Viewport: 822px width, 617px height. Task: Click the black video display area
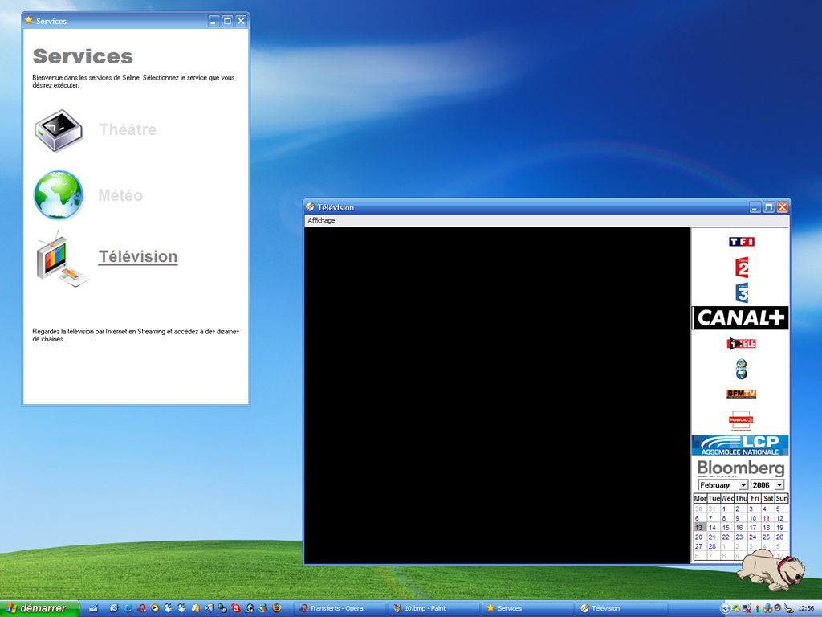click(x=497, y=395)
